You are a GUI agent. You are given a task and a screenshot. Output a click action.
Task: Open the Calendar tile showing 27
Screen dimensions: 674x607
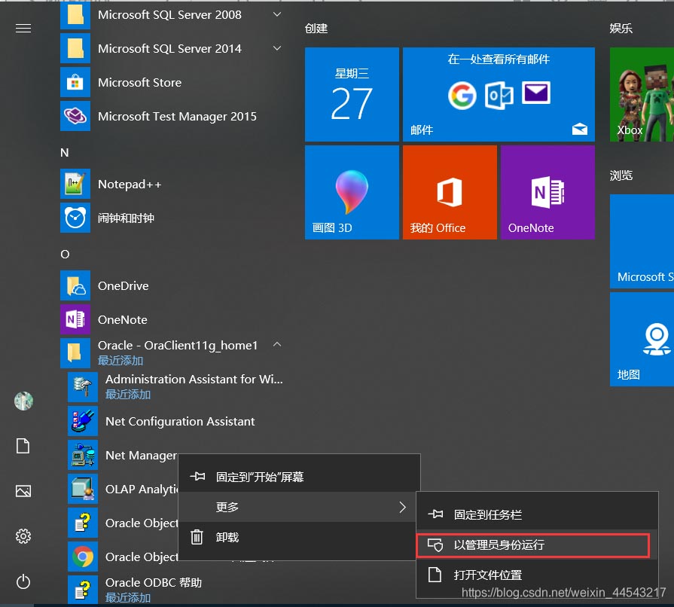352,94
